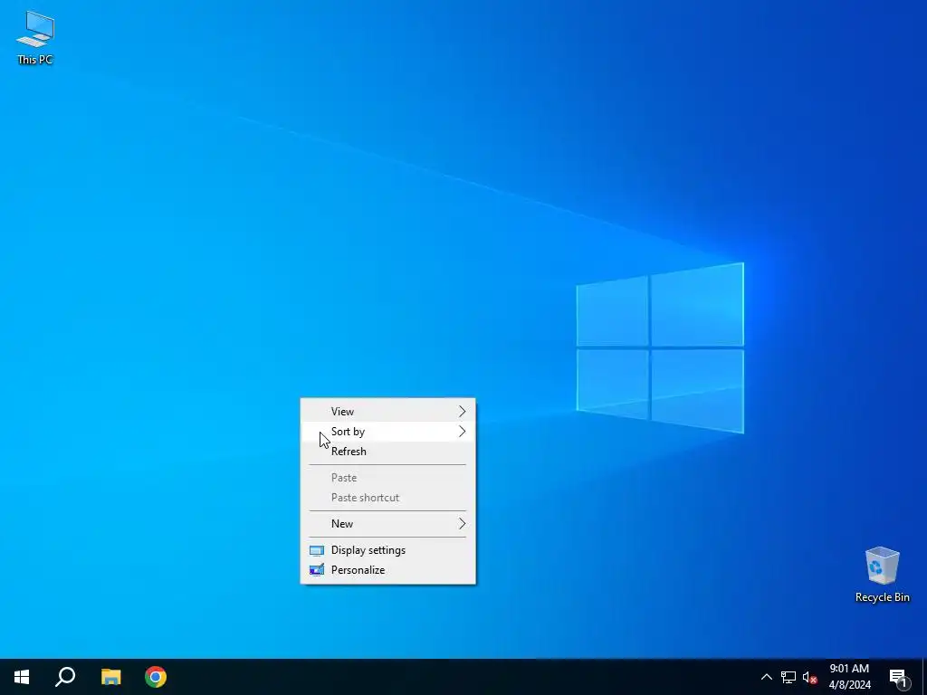Choose Personalize in the context menu

387,570
